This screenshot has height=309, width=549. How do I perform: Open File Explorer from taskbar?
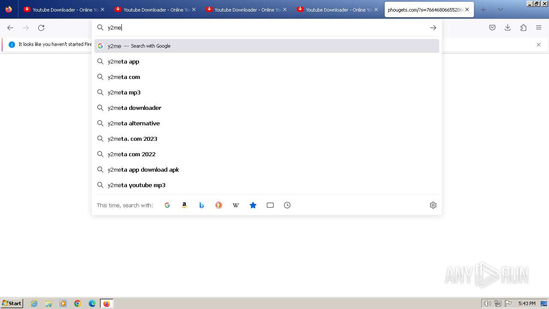(48, 303)
